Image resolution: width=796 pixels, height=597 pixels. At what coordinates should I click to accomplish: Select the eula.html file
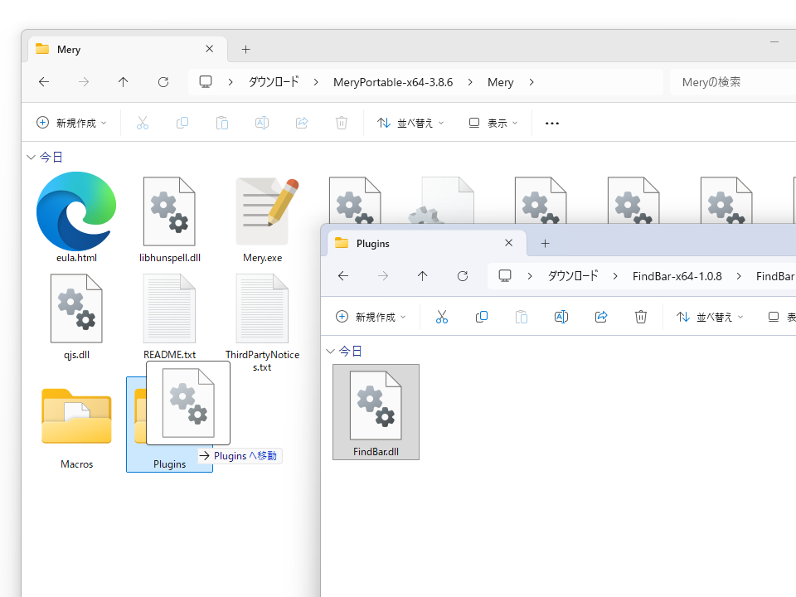(x=76, y=217)
